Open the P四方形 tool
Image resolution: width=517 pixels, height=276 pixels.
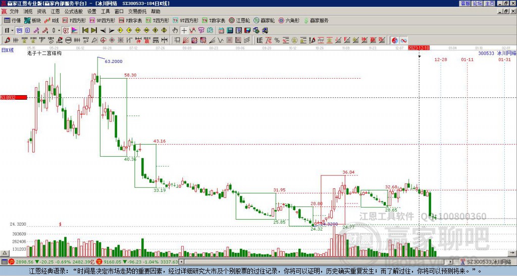coord(74,20)
